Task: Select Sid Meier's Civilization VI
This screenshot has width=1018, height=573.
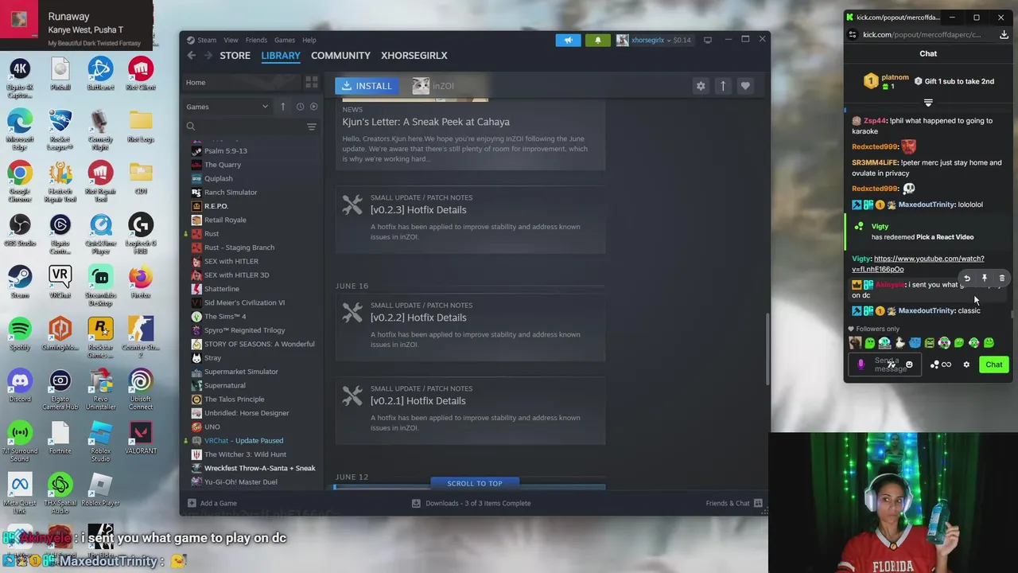Action: tap(244, 302)
